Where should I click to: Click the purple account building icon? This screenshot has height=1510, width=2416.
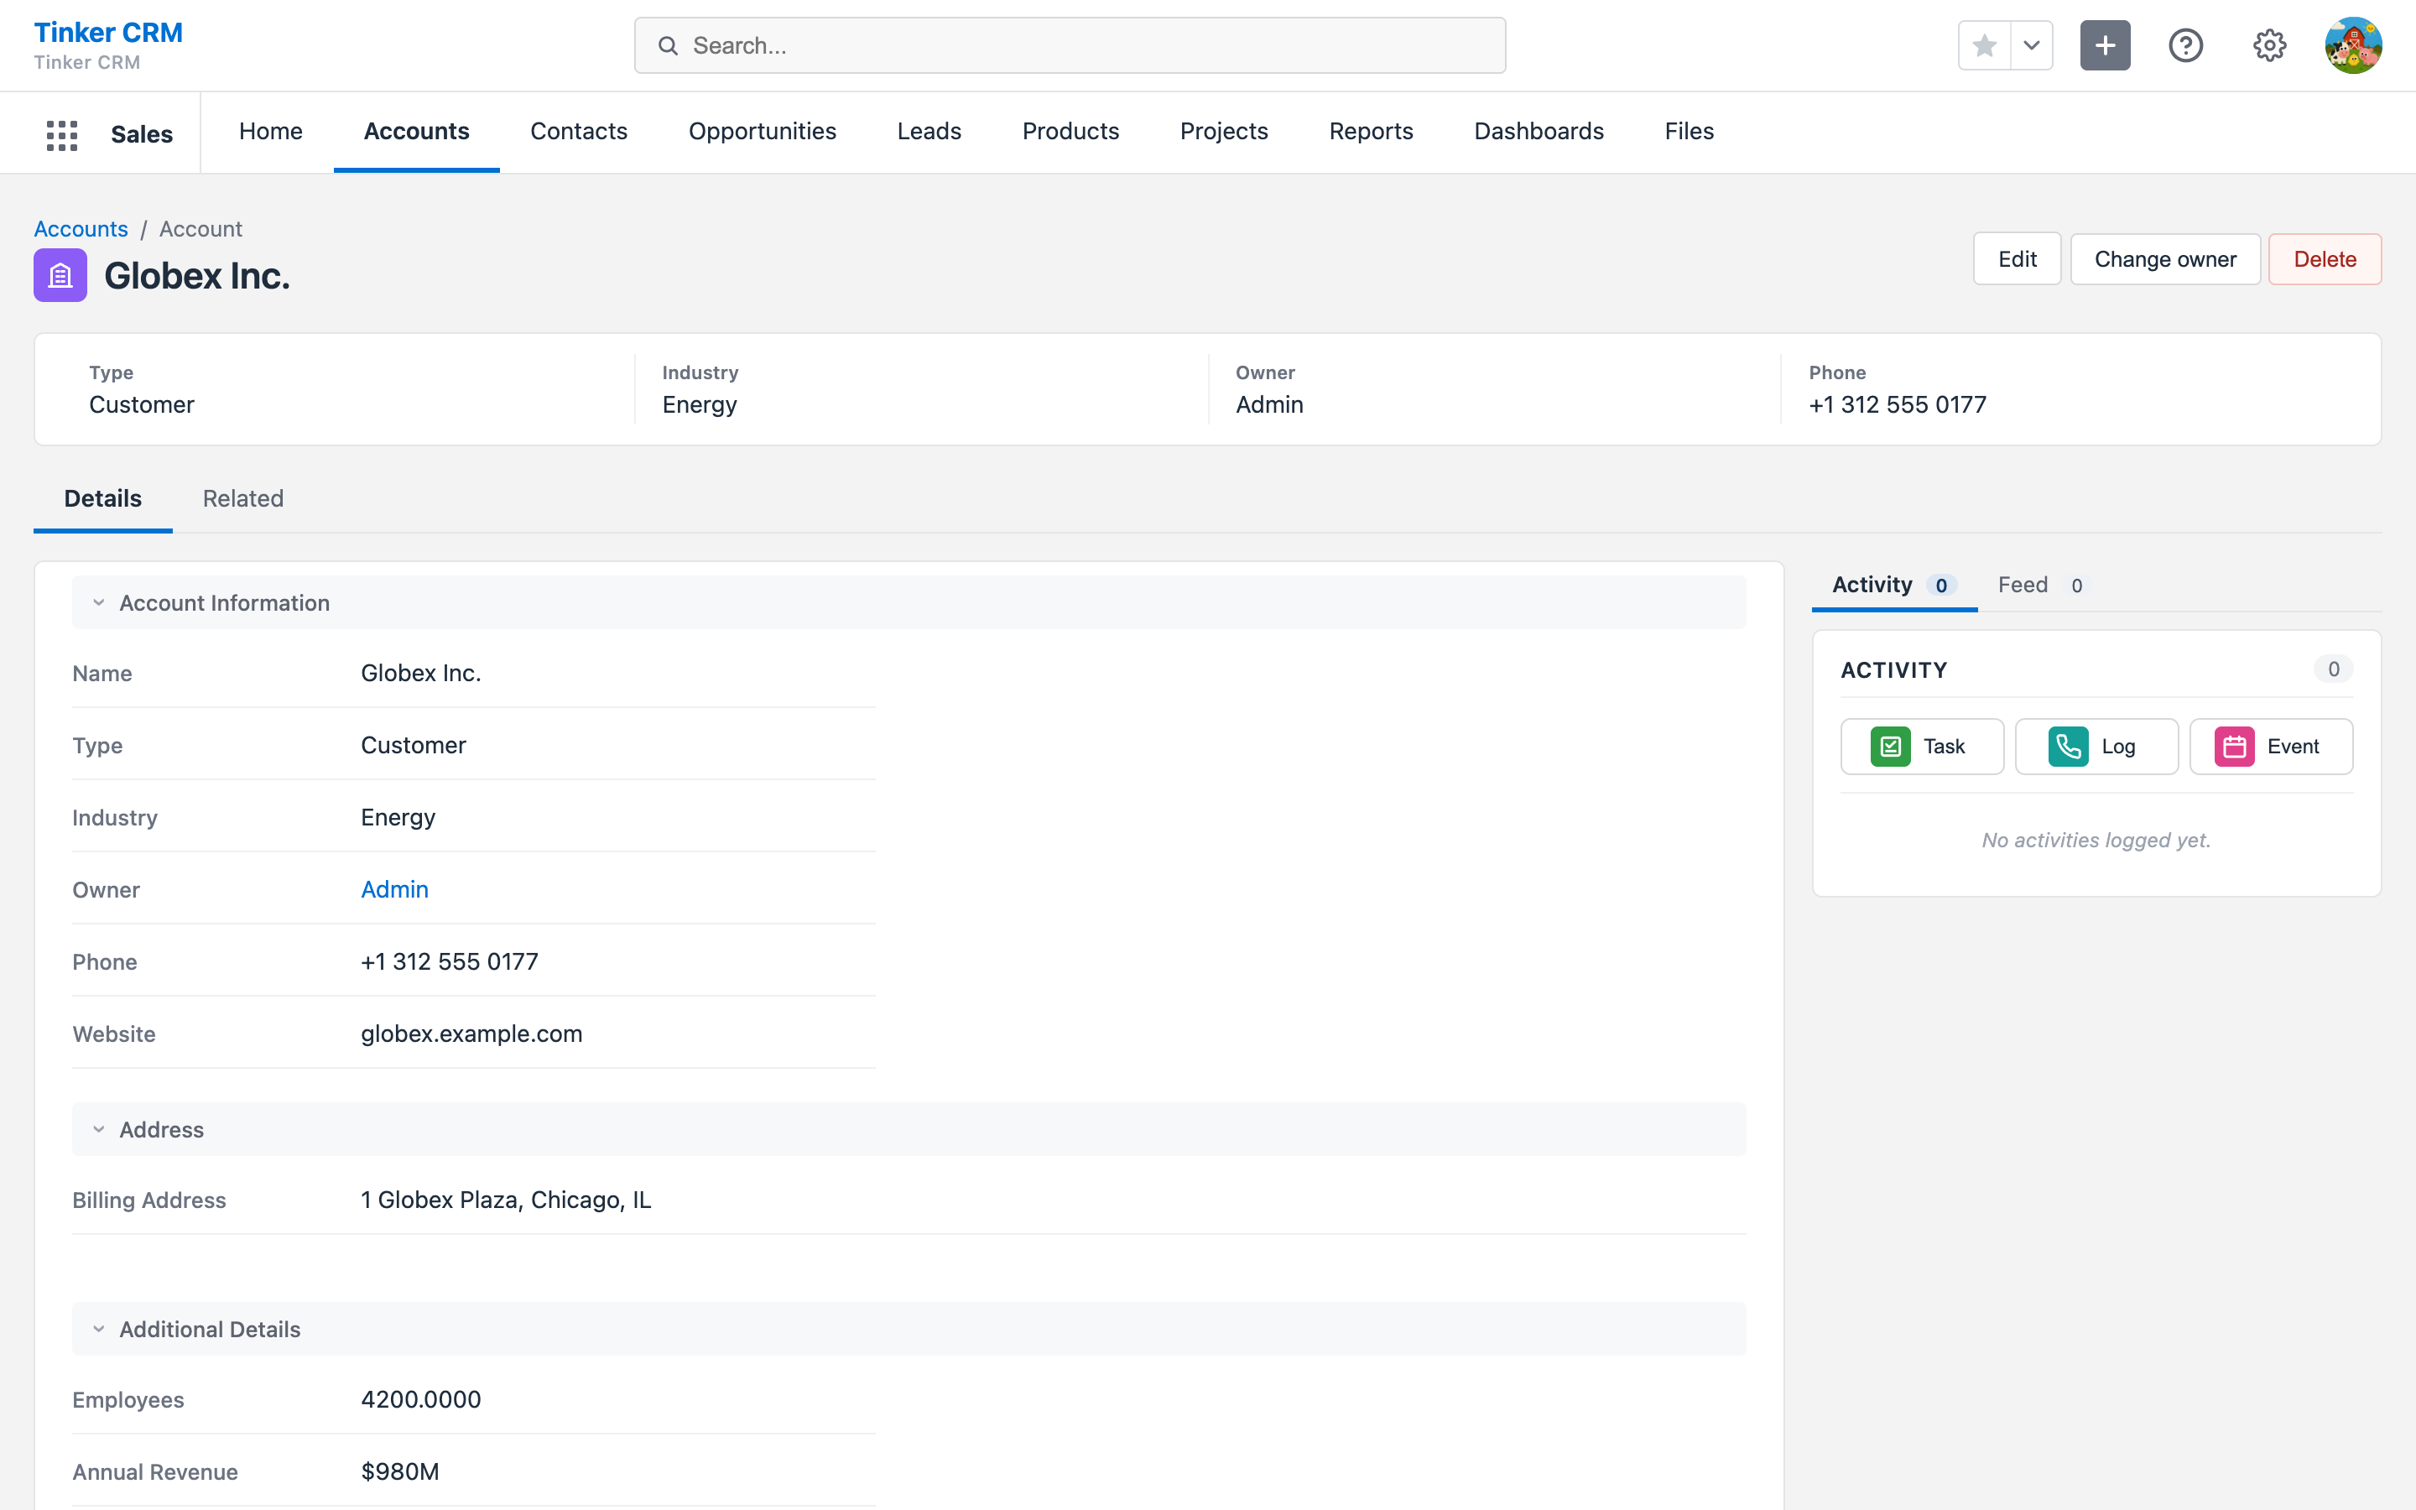point(60,276)
